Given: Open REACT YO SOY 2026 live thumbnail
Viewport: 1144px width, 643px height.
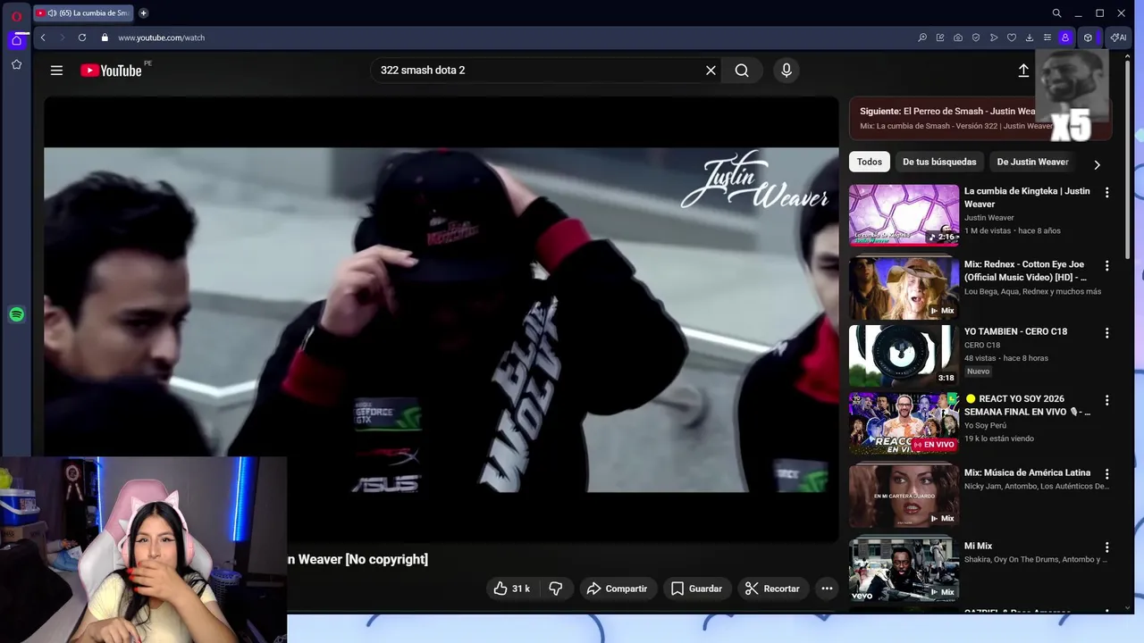Looking at the screenshot, I should pos(904,423).
